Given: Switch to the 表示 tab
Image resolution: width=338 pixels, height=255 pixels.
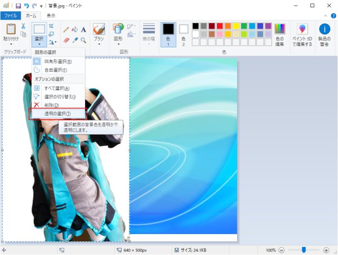Looking at the screenshot, I should pyautogui.click(x=51, y=16).
